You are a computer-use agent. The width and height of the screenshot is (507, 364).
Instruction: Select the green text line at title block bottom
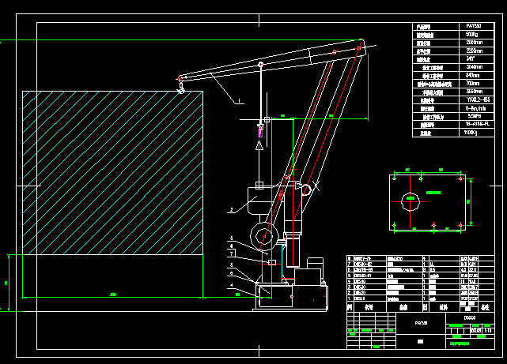(x=460, y=343)
